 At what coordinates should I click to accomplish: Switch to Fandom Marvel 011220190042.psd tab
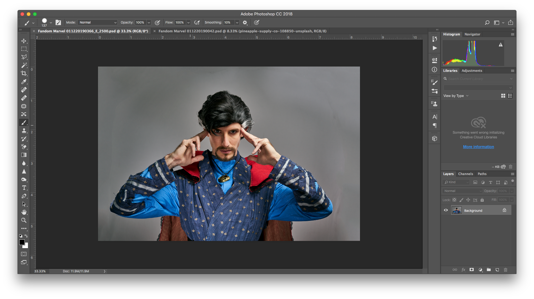pos(242,31)
